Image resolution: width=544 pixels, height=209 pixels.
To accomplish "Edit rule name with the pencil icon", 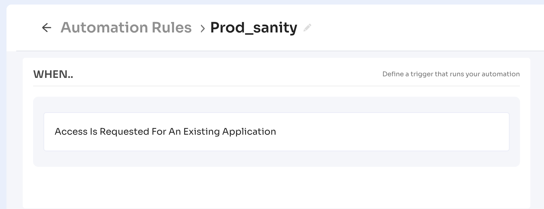I will click(x=307, y=28).
